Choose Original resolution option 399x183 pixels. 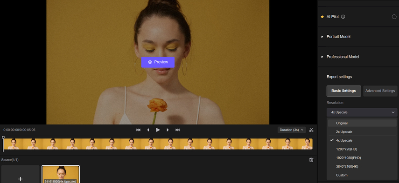(362, 123)
